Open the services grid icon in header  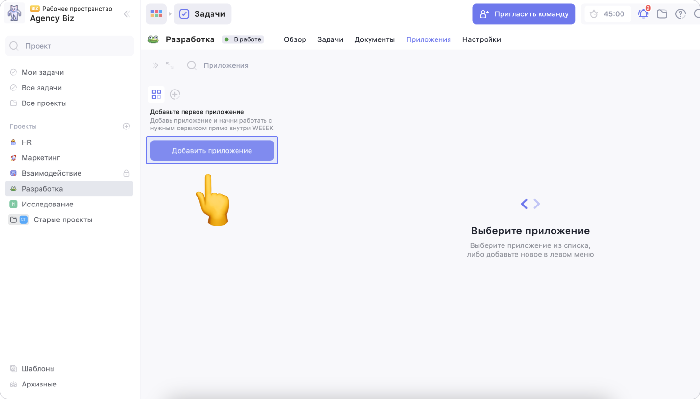156,14
